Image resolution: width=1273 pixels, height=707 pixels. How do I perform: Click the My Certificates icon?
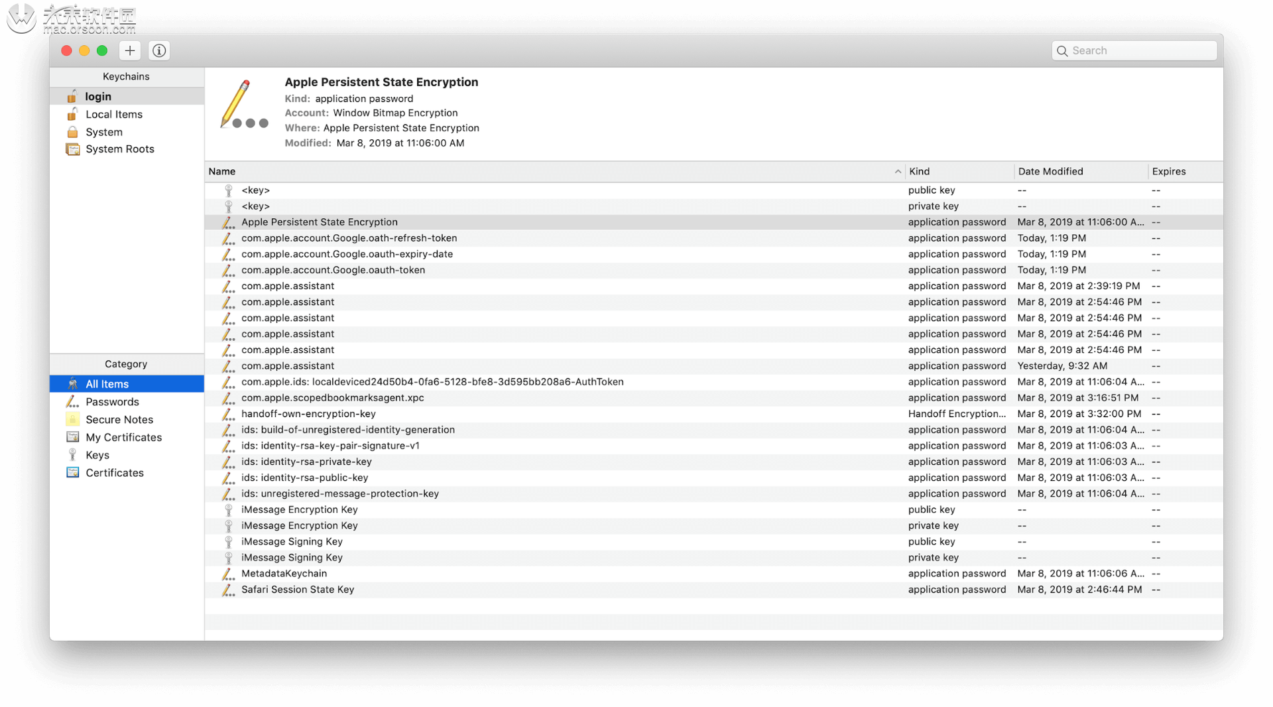pos(72,437)
